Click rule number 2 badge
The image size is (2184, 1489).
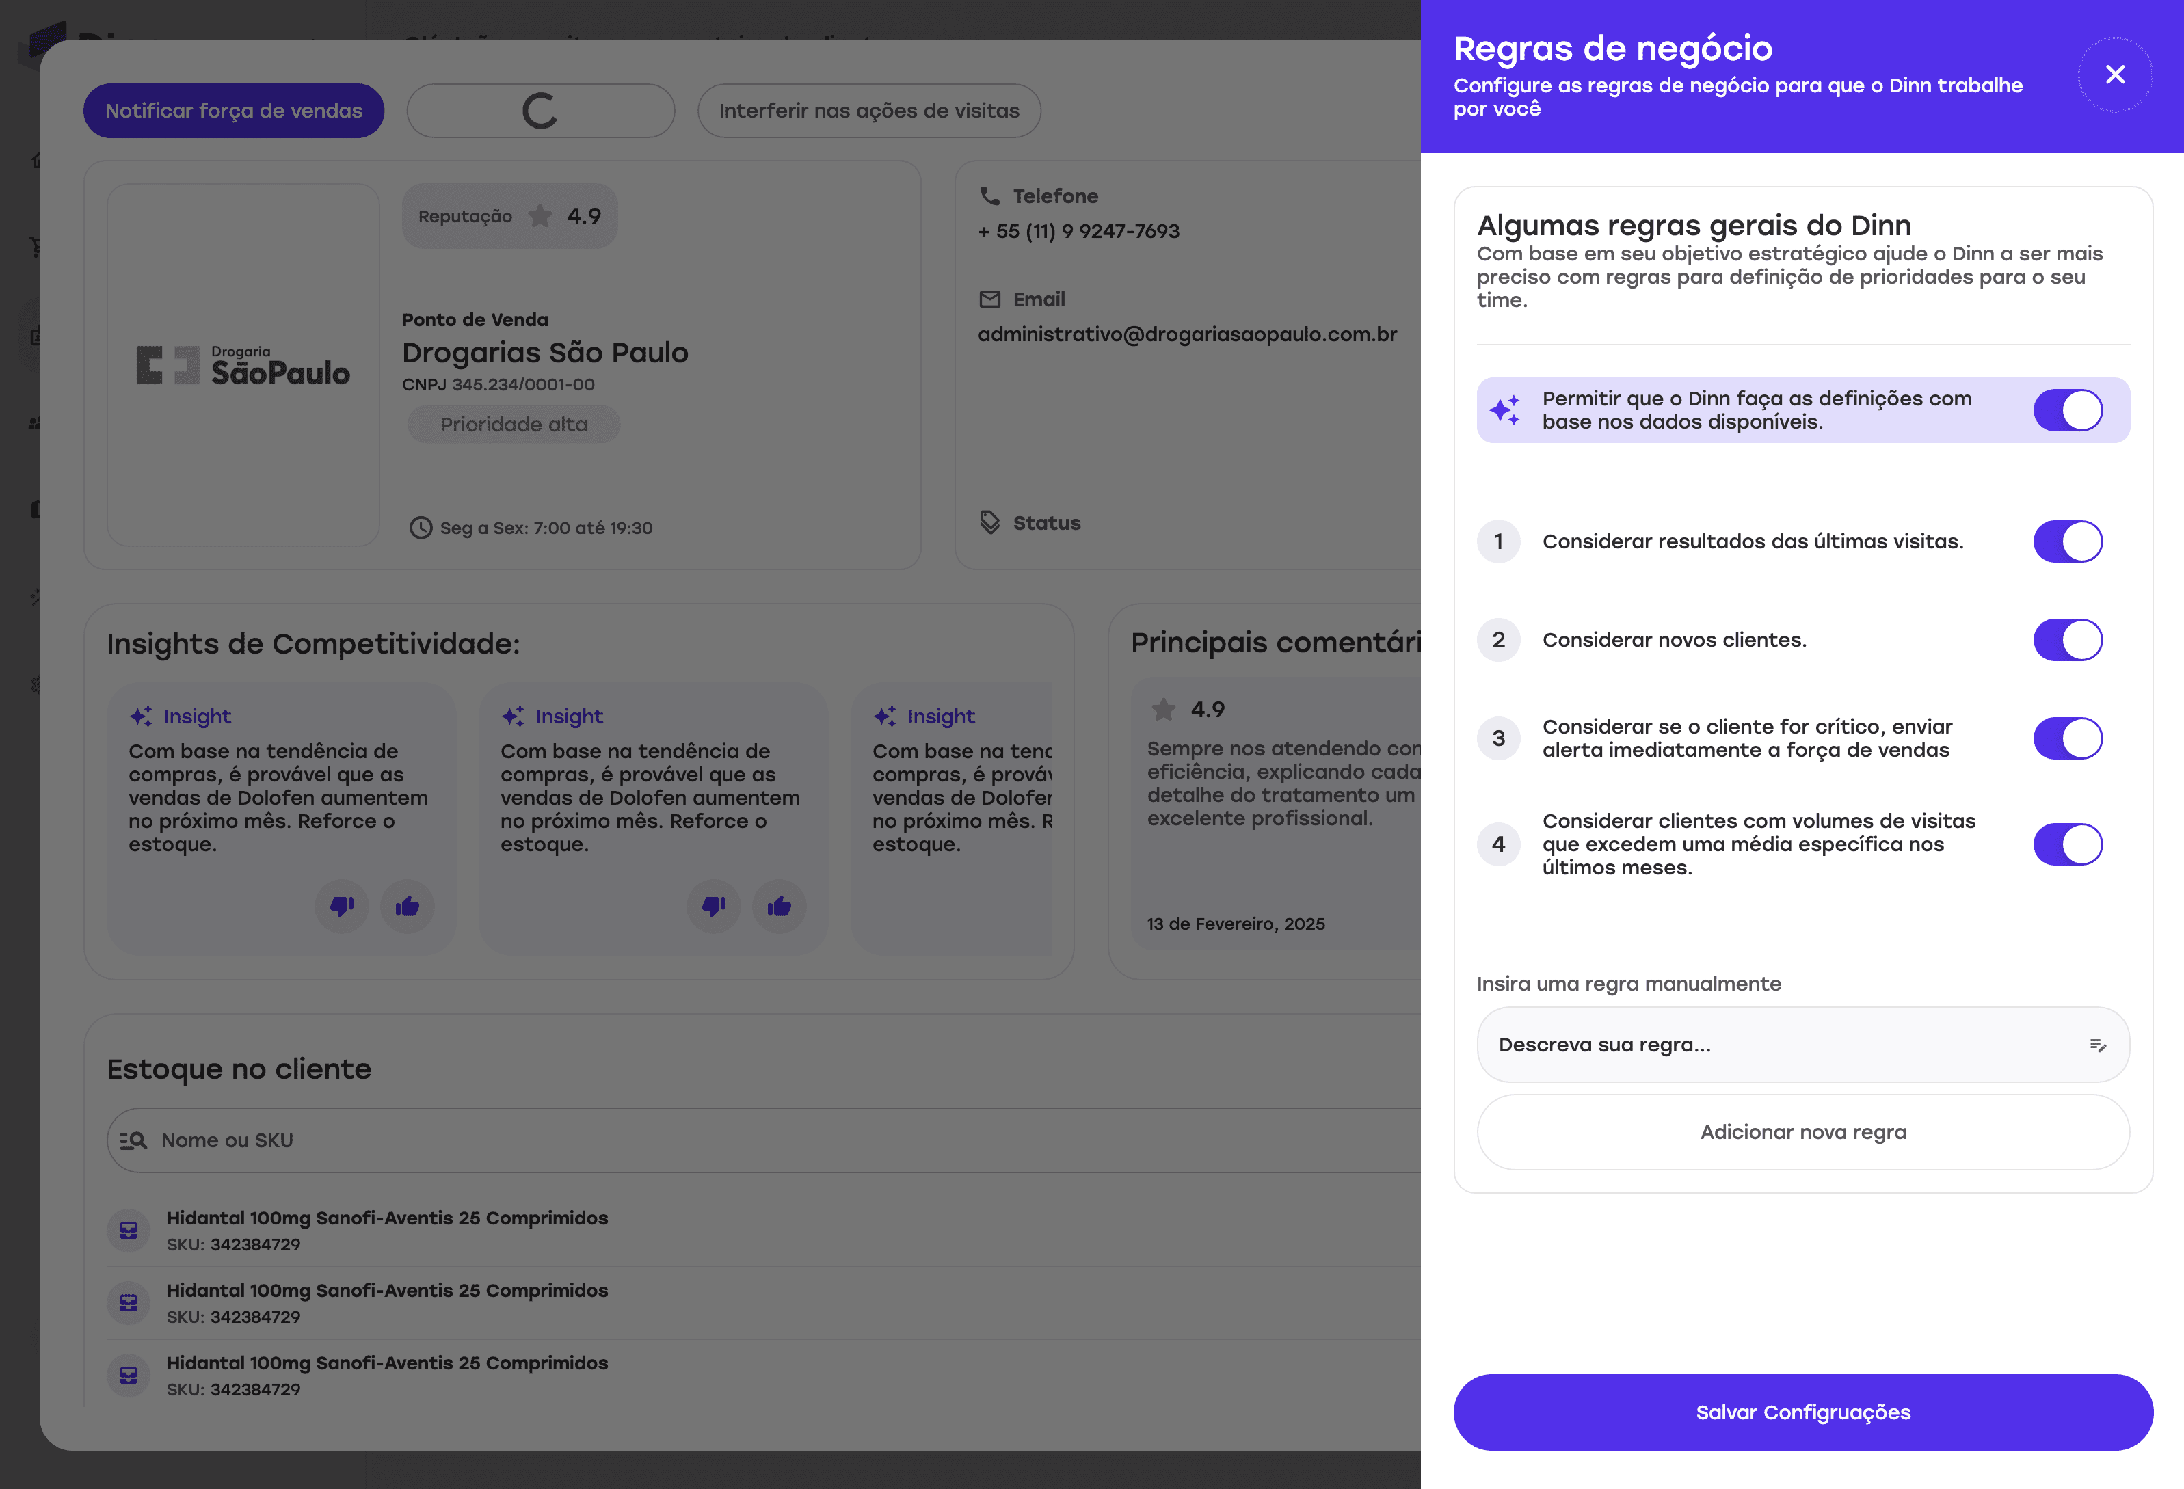(1499, 640)
